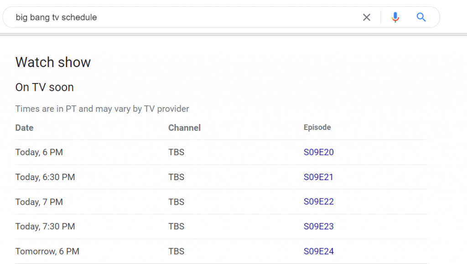Select the 'Today, 6 PM' date cell

pos(39,152)
